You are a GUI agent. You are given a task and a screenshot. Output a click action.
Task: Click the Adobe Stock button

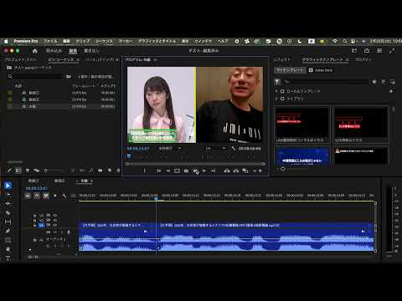coord(321,70)
